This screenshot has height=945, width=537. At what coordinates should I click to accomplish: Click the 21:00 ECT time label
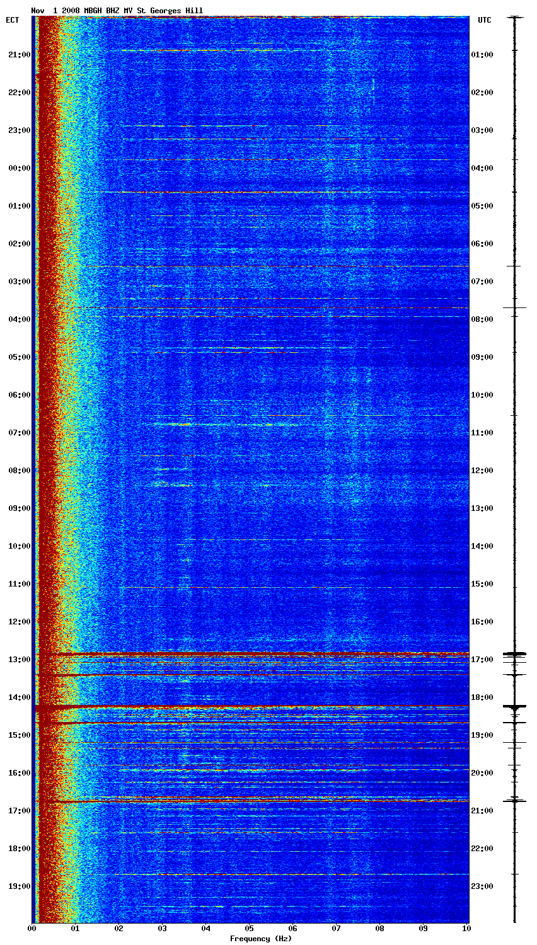point(19,55)
